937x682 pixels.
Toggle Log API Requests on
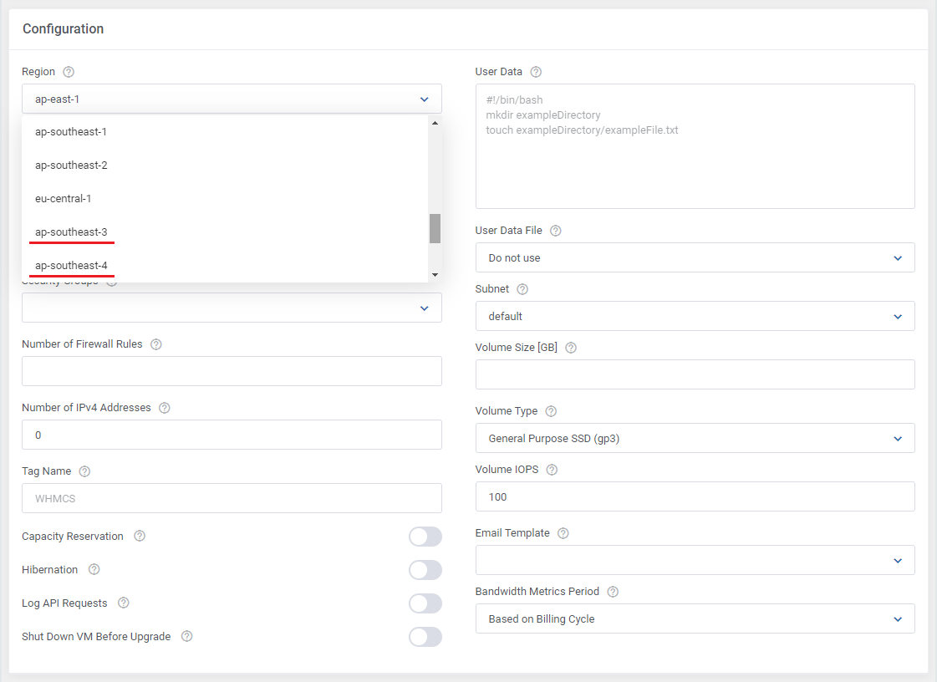(x=425, y=603)
